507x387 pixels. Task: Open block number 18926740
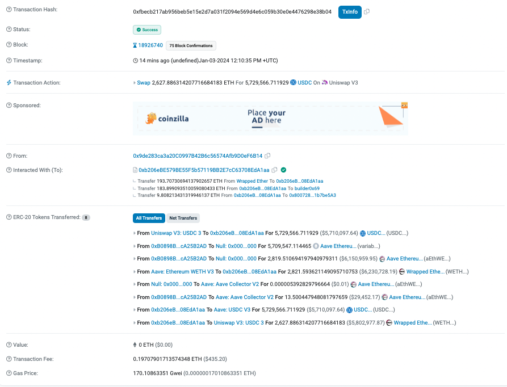pyautogui.click(x=150, y=45)
